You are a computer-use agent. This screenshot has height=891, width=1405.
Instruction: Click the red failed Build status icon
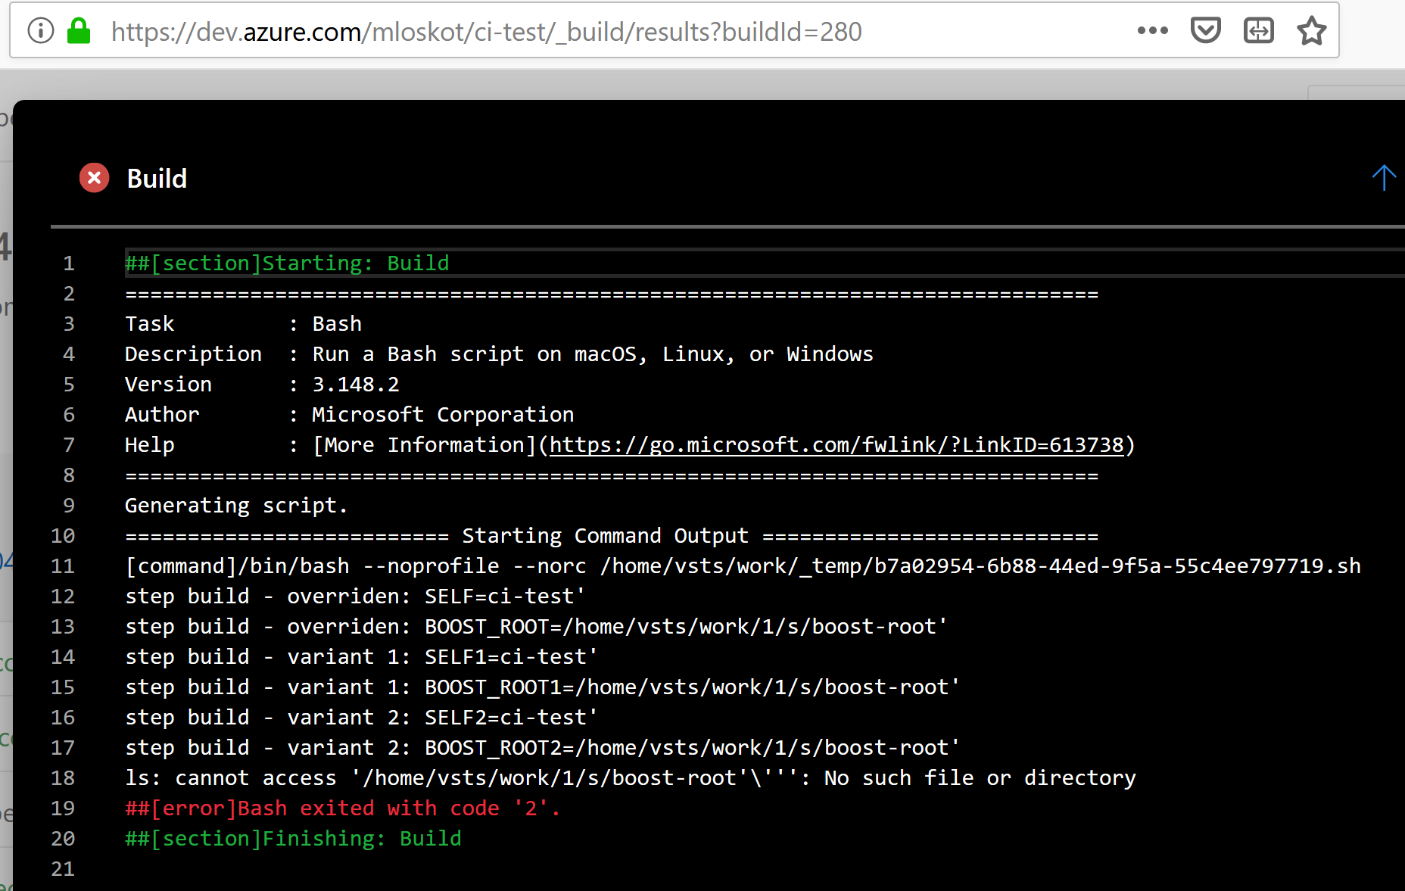(94, 177)
